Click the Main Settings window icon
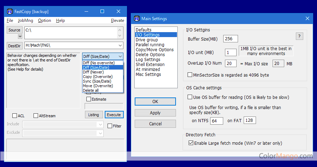The width and height of the screenshot is (317, 167). tap(137, 19)
